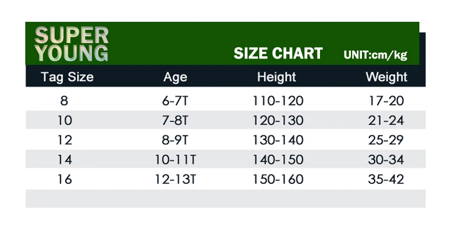Click the SIZE CHART title
The image size is (455, 232).
(278, 53)
